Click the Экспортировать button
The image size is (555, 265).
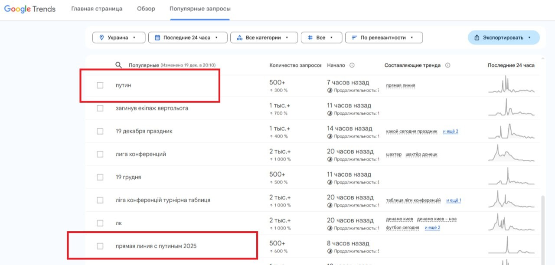503,38
